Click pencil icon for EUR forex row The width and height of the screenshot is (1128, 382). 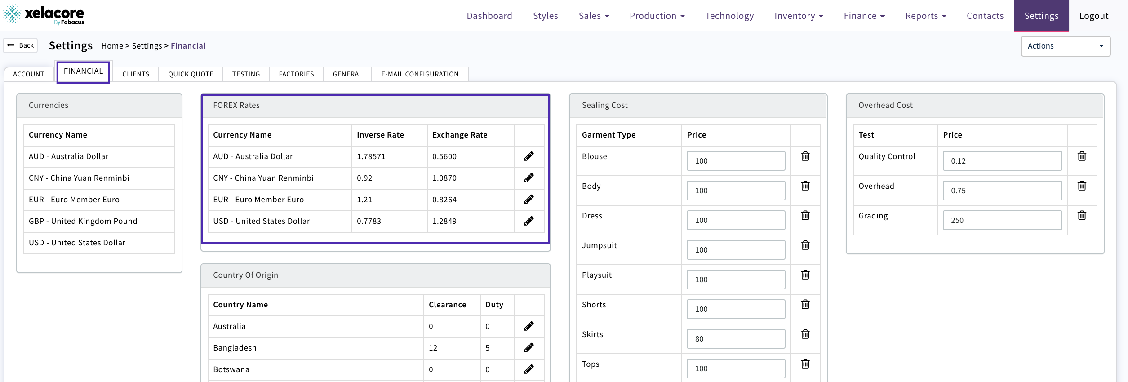coord(529,200)
